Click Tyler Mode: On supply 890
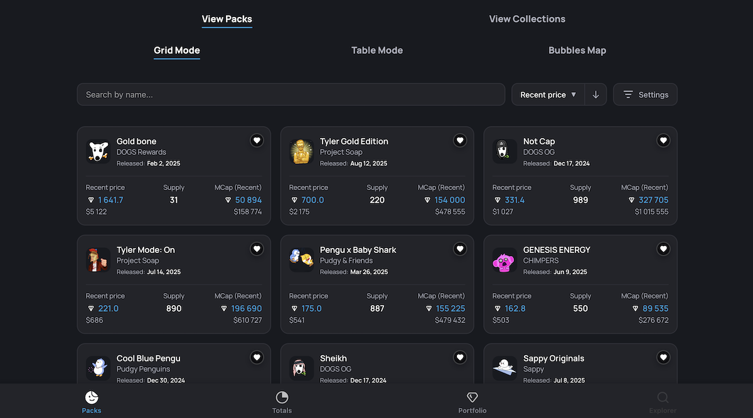Screen dimensions: 753x418 point(174,309)
